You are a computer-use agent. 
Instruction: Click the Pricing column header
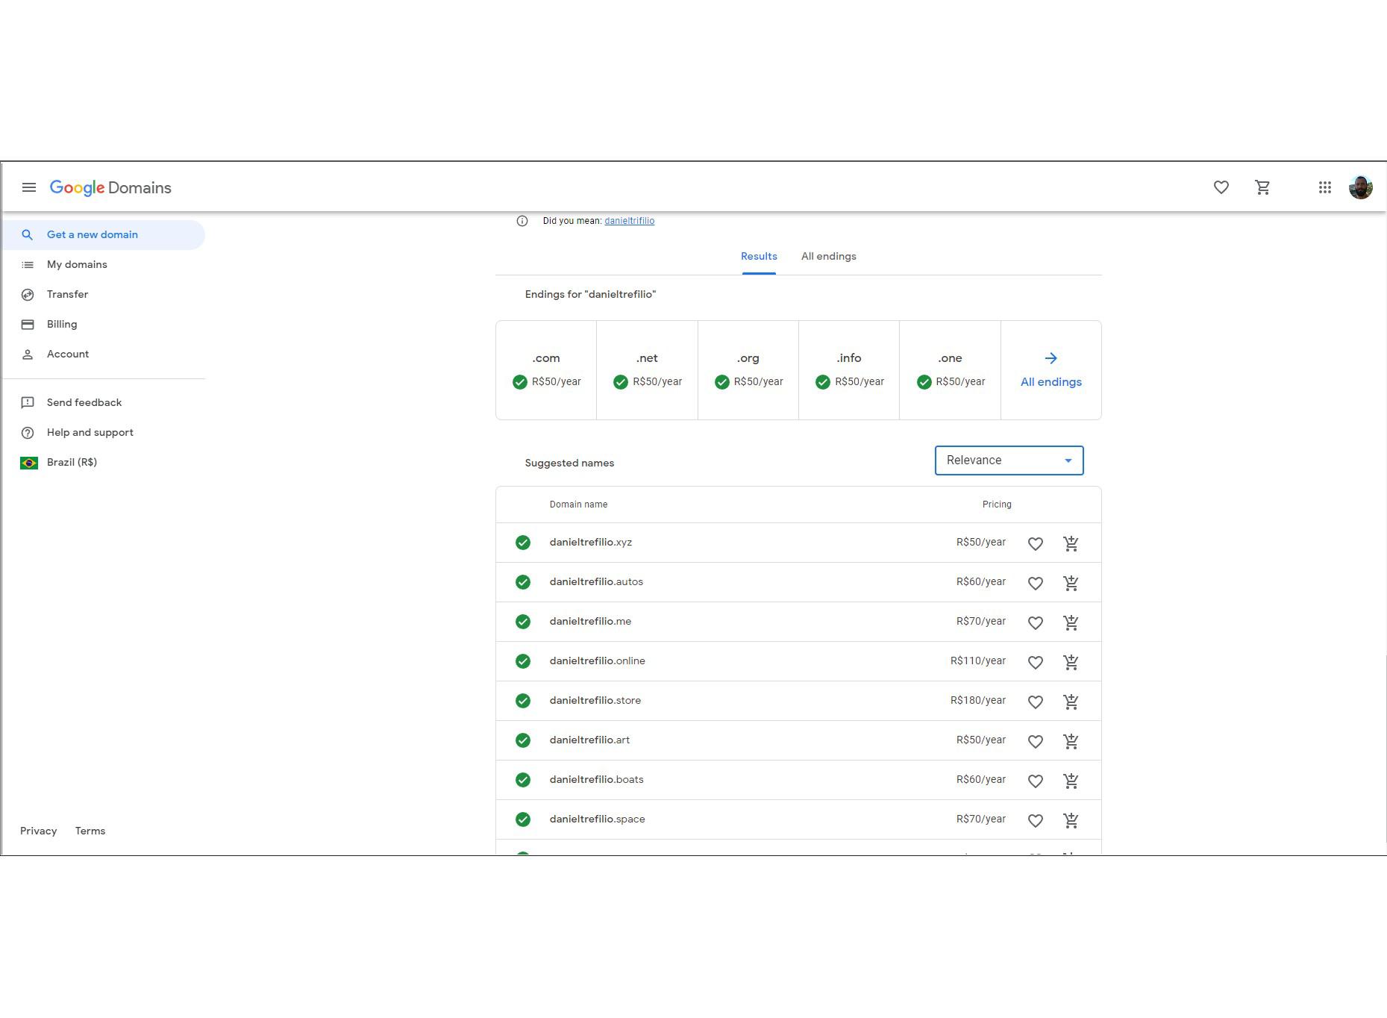[x=997, y=505]
